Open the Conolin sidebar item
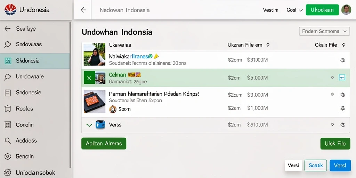The width and height of the screenshot is (356, 178). (34, 125)
